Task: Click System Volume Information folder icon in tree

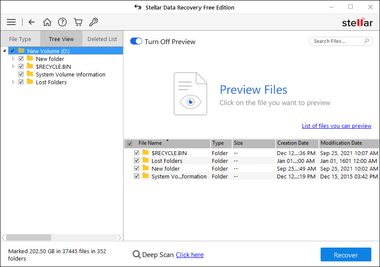Action: click(x=30, y=74)
